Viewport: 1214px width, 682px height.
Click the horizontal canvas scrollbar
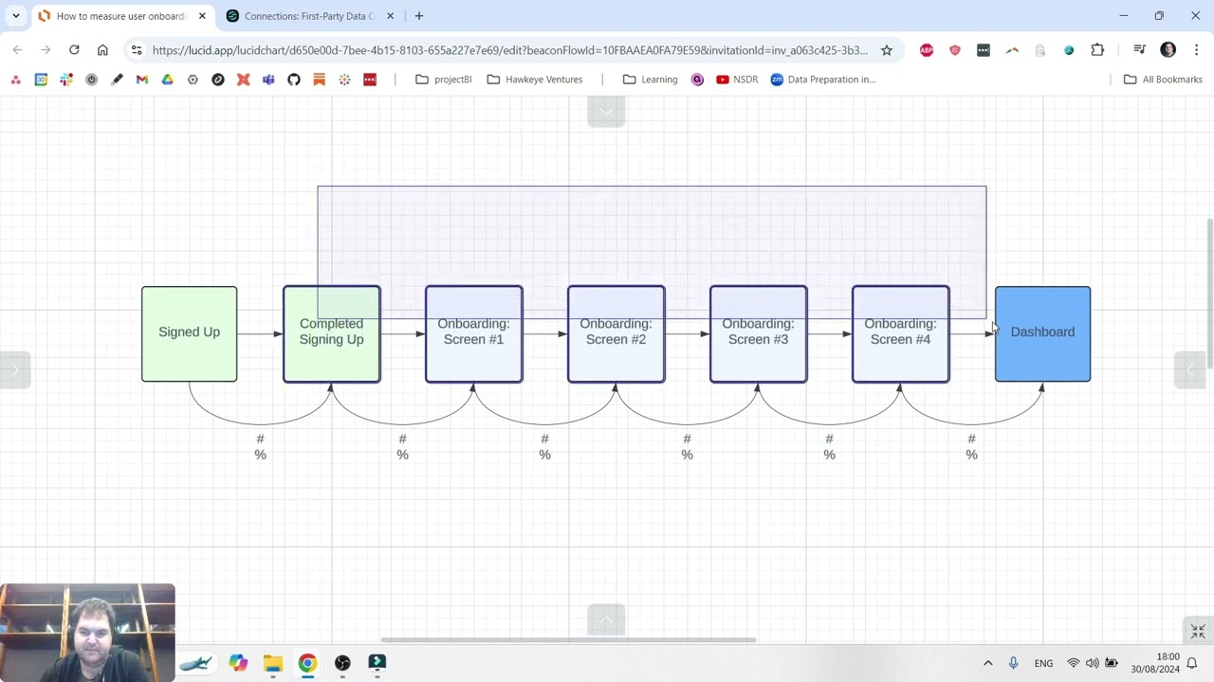click(x=569, y=640)
